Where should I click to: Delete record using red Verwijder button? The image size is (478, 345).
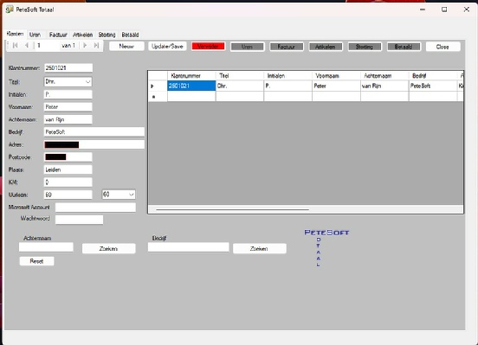click(x=208, y=47)
